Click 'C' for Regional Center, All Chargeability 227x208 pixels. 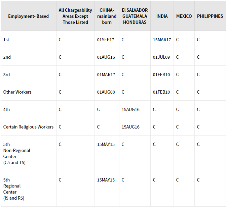[60, 180]
